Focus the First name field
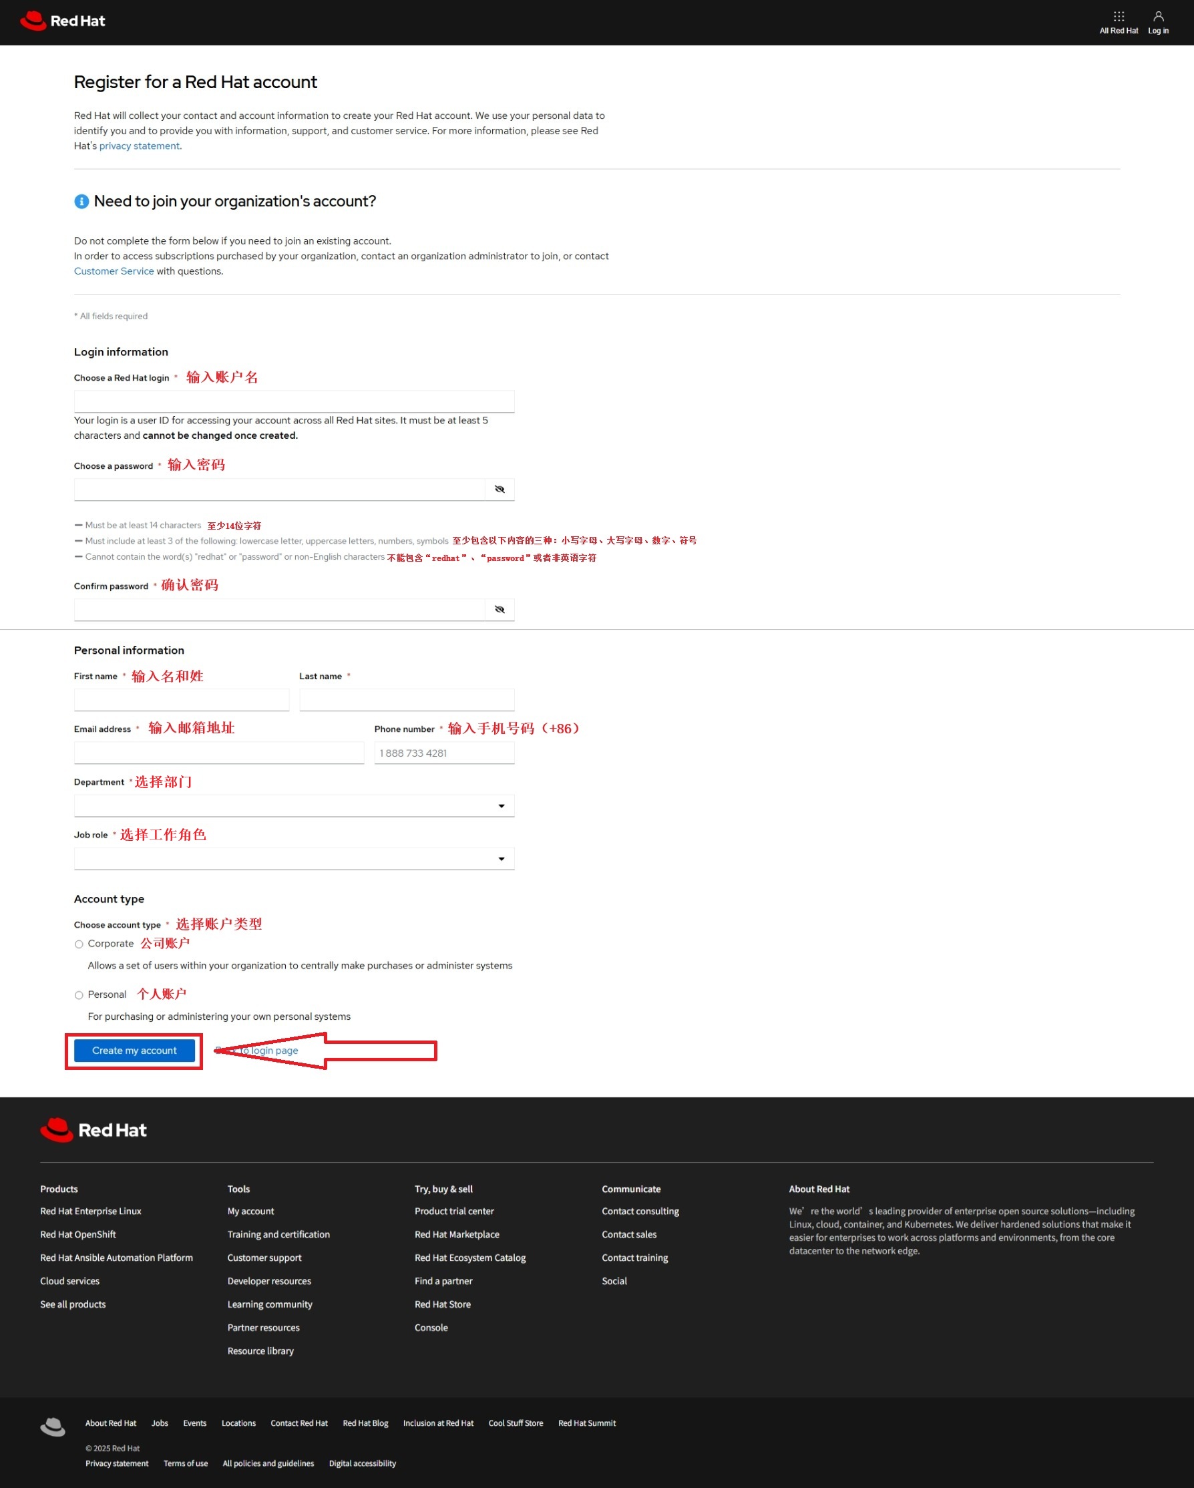 click(182, 700)
